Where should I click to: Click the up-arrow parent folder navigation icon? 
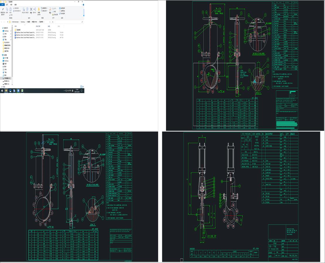tap(7, 22)
